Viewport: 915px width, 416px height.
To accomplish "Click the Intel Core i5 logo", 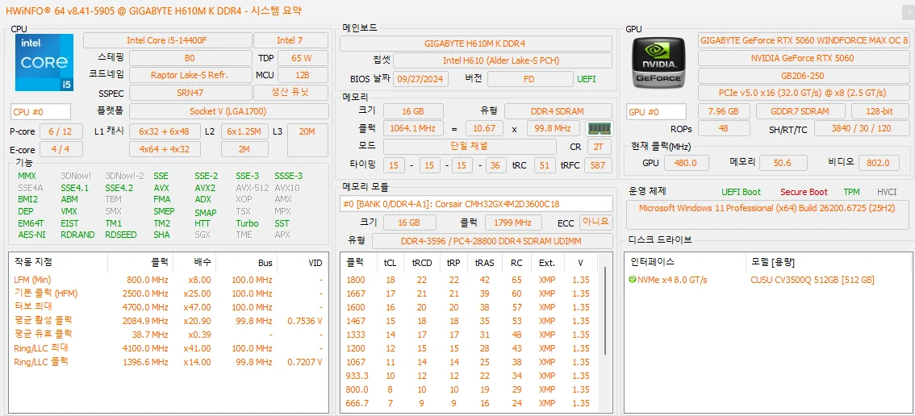I will (44, 62).
